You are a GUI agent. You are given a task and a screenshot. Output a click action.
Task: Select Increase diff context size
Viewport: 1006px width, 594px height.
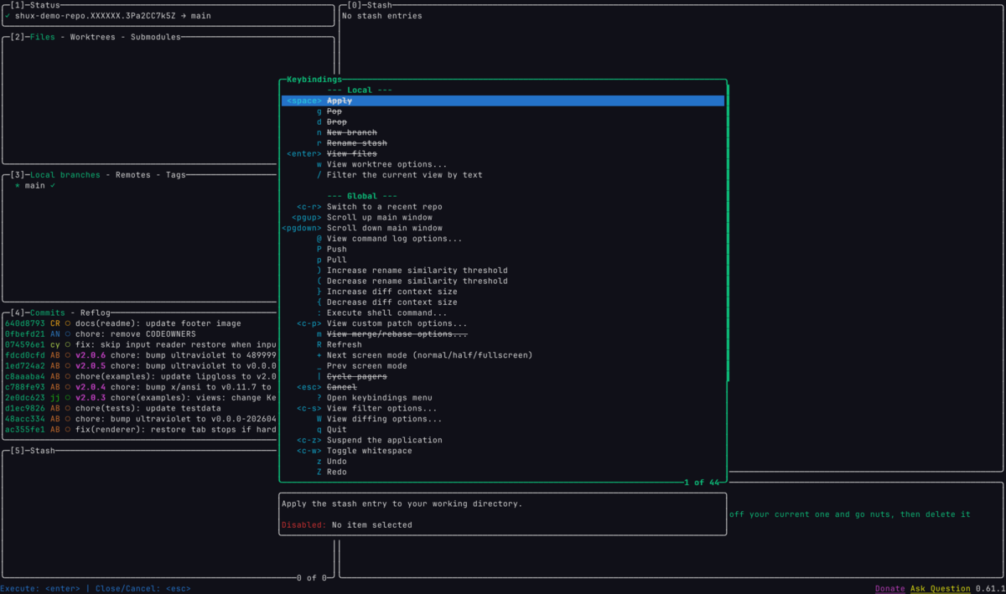(x=503, y=292)
